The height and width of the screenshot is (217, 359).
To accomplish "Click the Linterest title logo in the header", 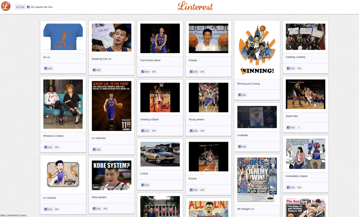I will (195, 6).
